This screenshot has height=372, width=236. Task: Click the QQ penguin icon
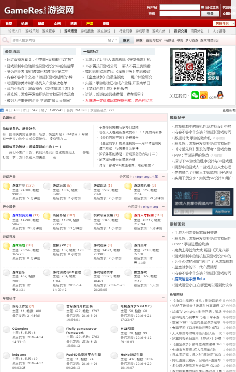220,95
